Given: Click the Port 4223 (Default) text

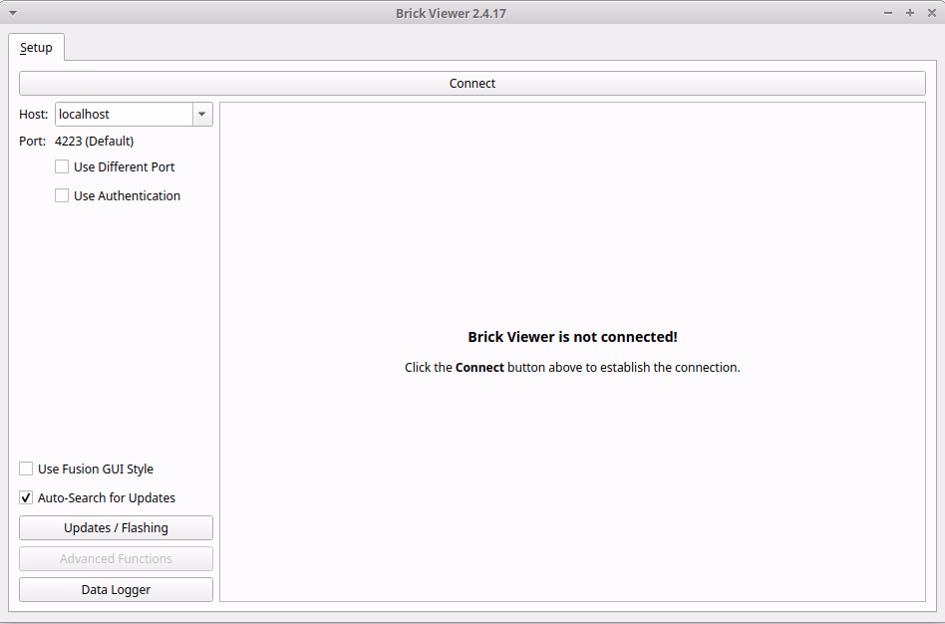Looking at the screenshot, I should [94, 141].
